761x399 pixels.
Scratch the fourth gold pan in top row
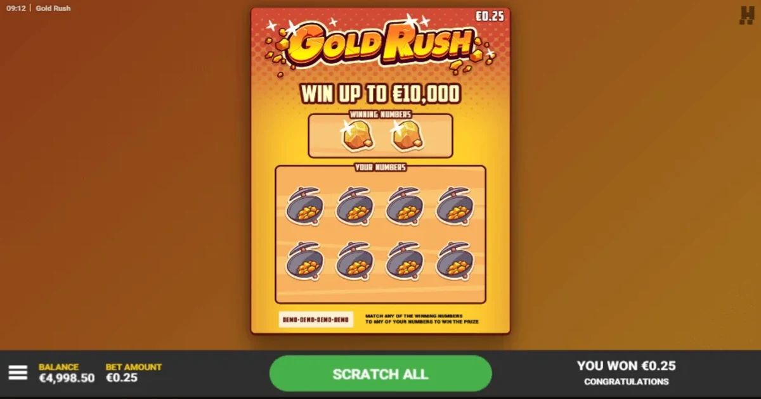coord(455,206)
